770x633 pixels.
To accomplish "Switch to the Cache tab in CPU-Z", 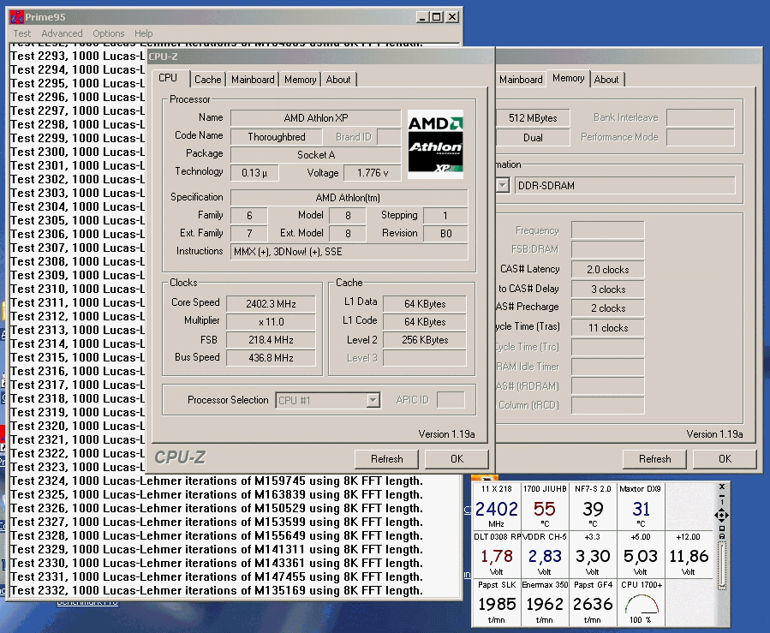I will [x=208, y=80].
